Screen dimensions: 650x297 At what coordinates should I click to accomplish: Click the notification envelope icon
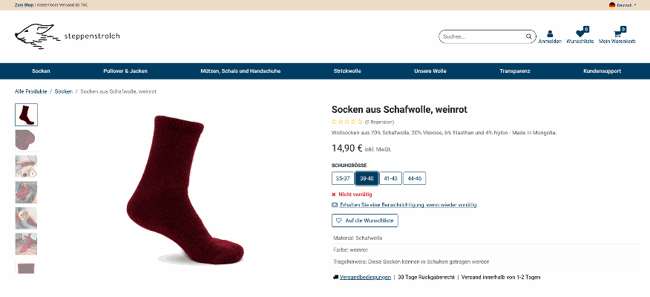pos(335,205)
